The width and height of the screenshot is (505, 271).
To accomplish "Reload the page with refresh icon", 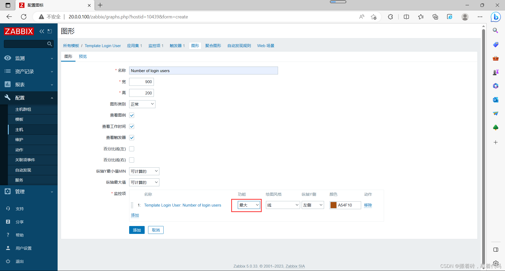I will (24, 17).
